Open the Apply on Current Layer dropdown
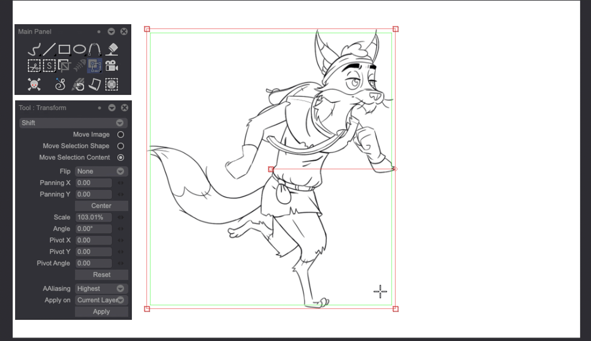 [x=101, y=300]
